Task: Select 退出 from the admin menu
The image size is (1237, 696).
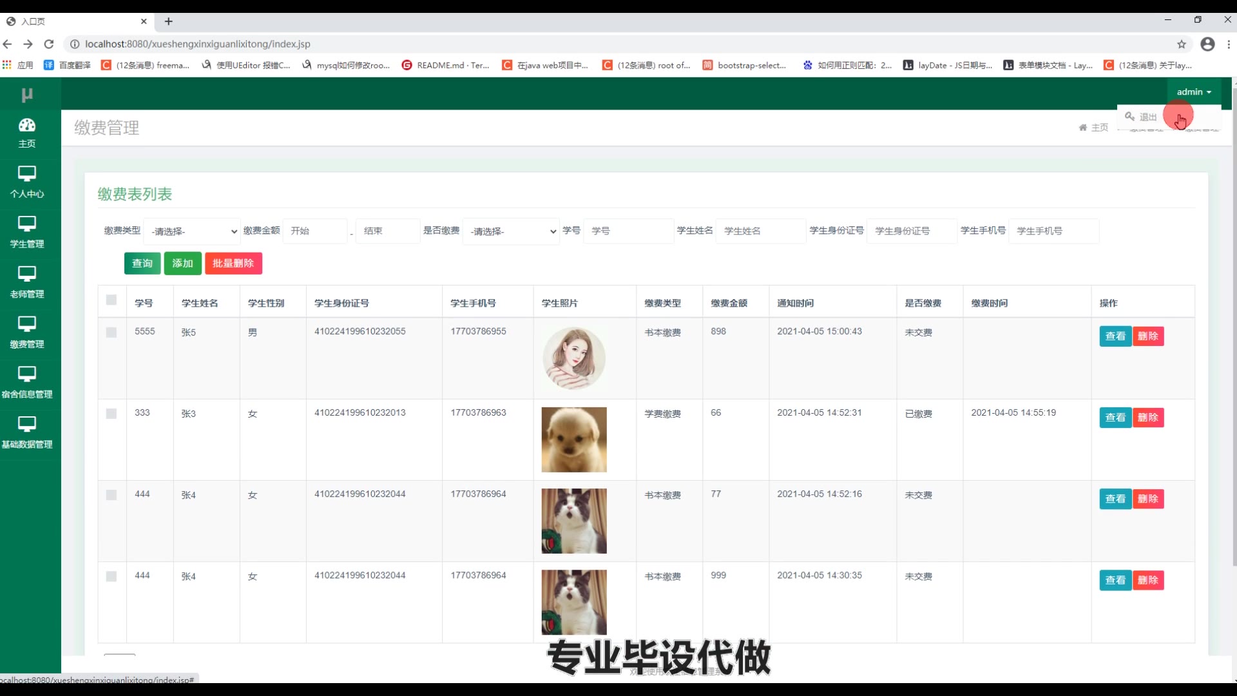Action: pyautogui.click(x=1147, y=117)
